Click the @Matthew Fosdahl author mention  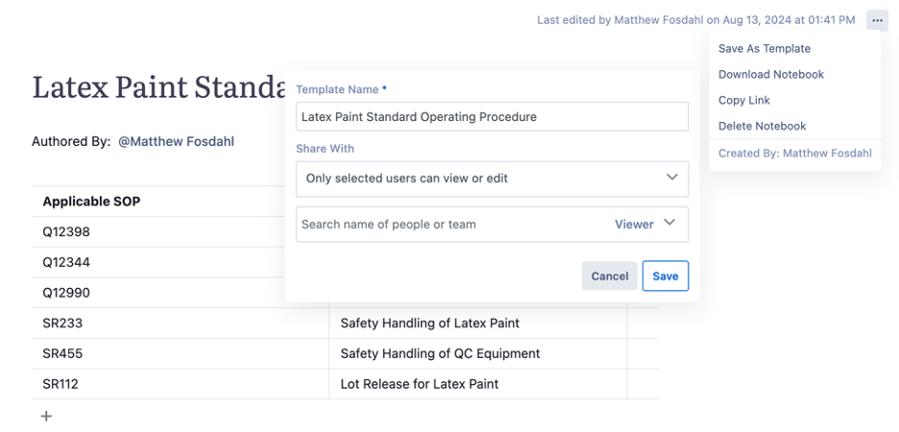[176, 141]
